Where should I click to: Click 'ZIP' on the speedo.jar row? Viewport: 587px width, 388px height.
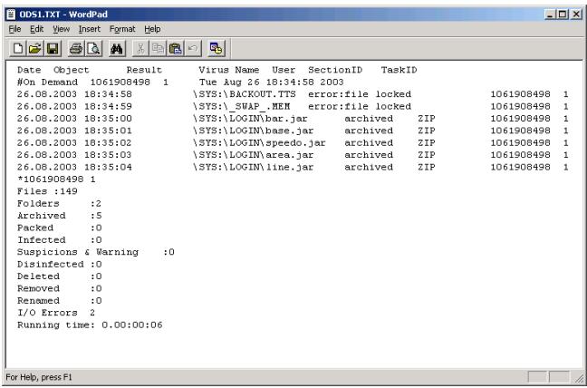427,143
